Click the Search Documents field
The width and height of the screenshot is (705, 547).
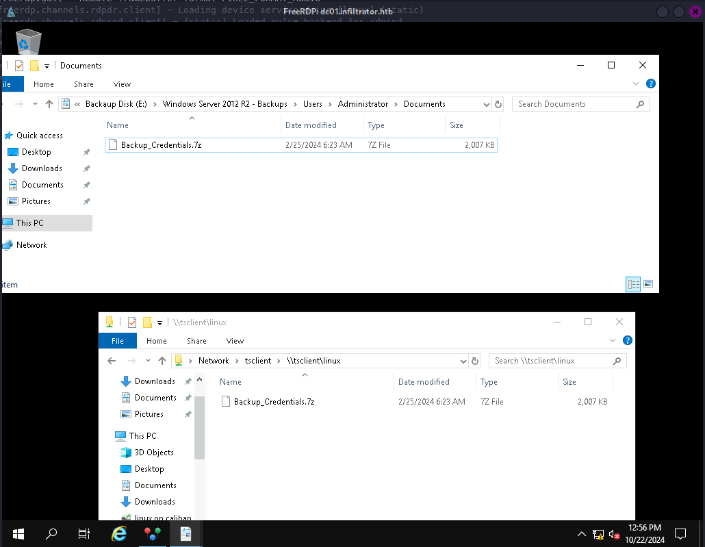580,104
